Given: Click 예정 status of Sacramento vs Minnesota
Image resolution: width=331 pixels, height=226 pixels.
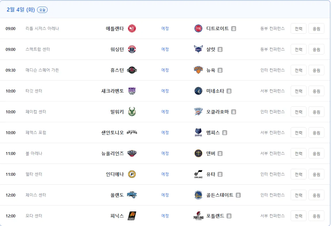Looking at the screenshot, I should [x=165, y=91].
